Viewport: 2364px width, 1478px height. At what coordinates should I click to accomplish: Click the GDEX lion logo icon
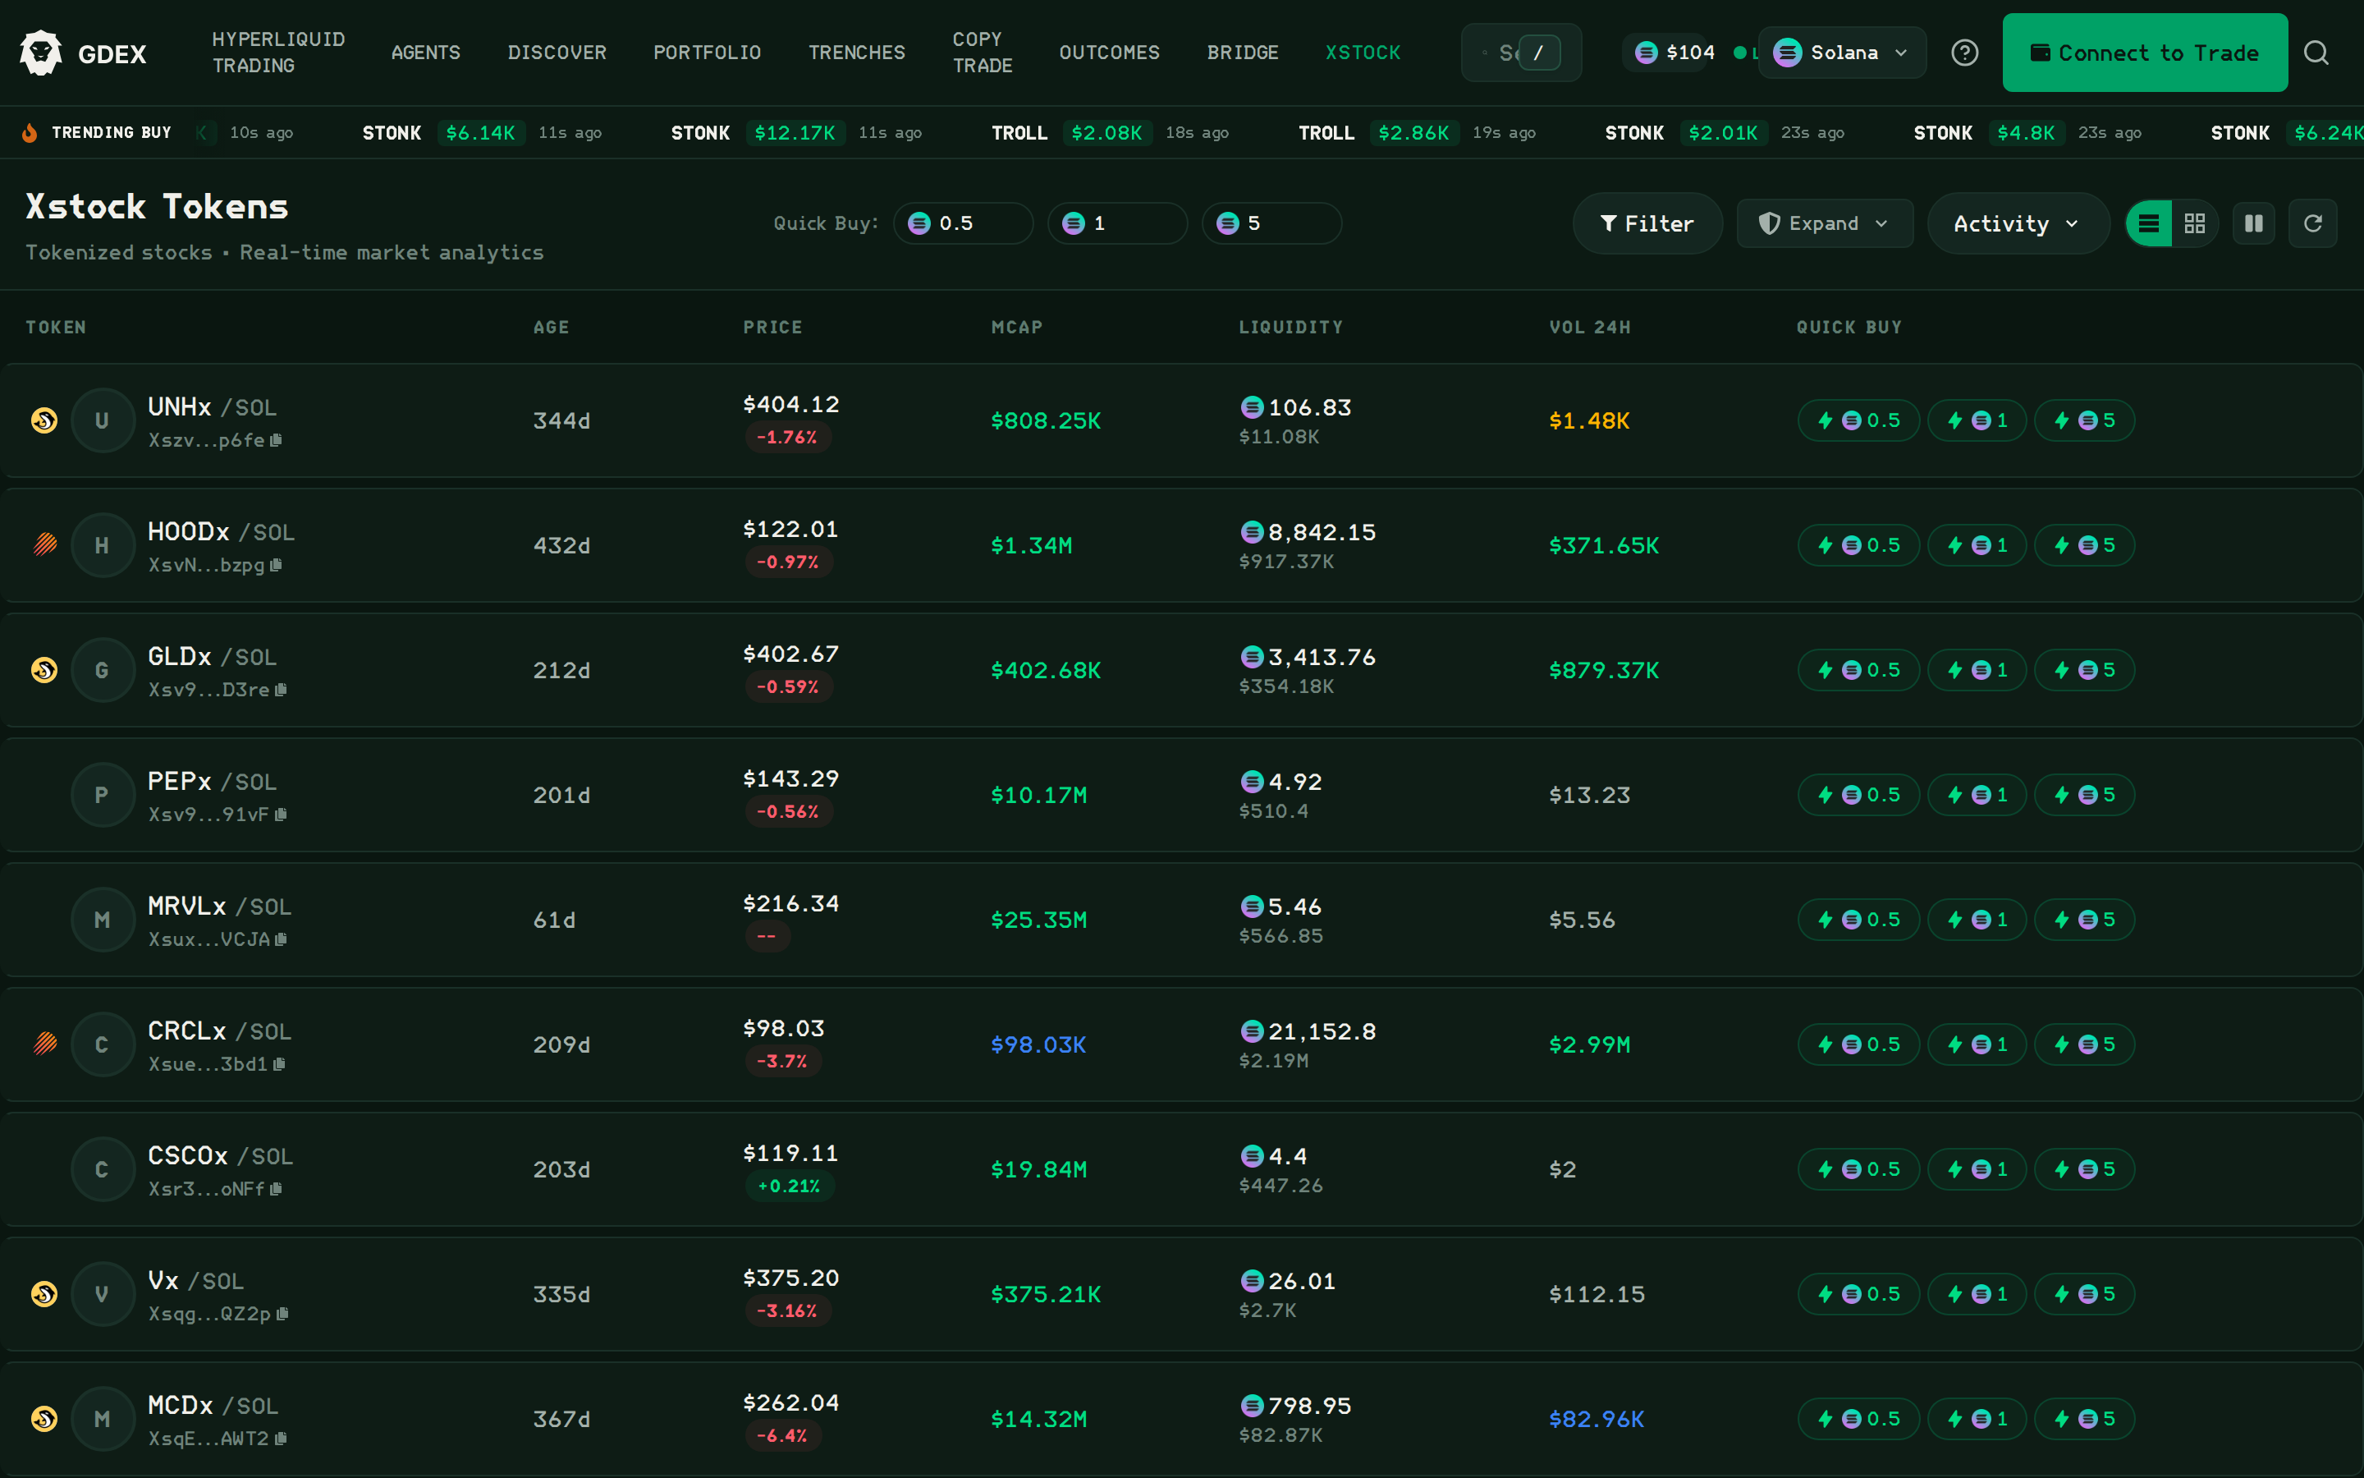[41, 53]
